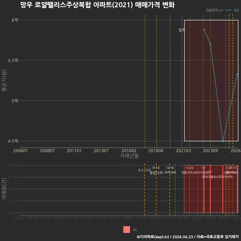Click the 60 label next to the salmon swatch
Image resolution: width=241 pixels, height=241 pixels.
[135, 230]
